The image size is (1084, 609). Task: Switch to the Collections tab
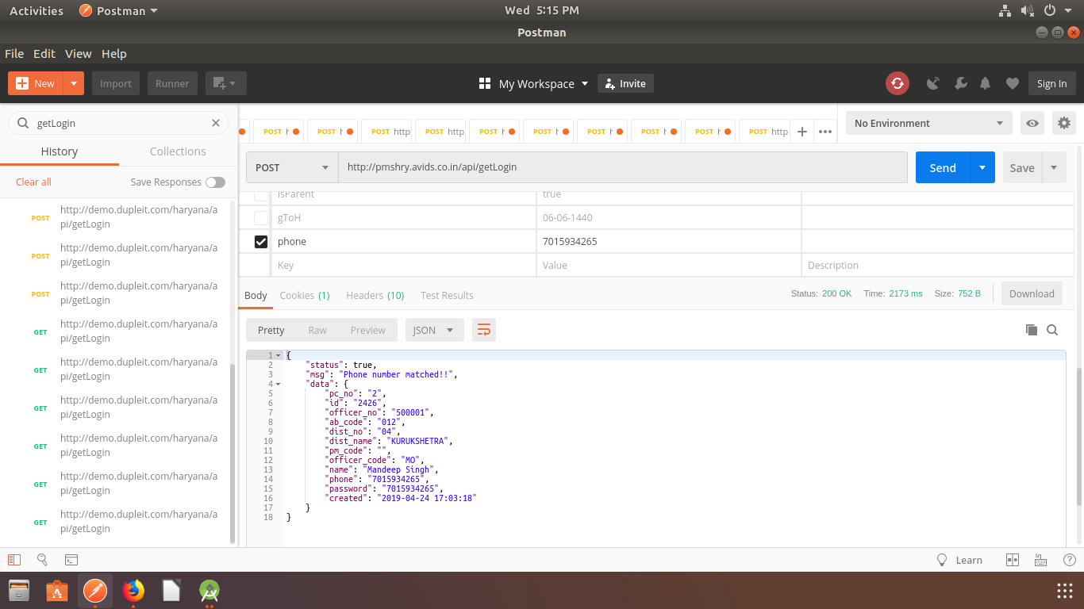[x=178, y=151]
